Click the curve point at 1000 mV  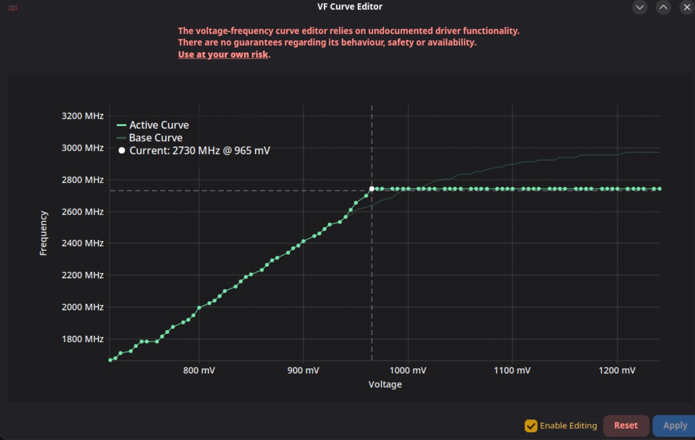pyautogui.click(x=408, y=189)
